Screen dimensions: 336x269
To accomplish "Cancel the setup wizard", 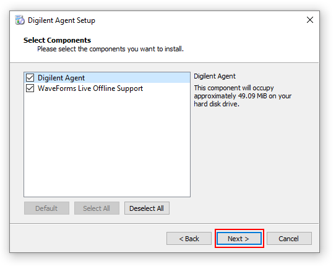I will point(289,238).
